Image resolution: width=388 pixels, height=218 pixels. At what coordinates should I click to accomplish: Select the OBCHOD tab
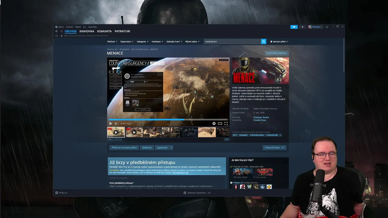click(71, 31)
